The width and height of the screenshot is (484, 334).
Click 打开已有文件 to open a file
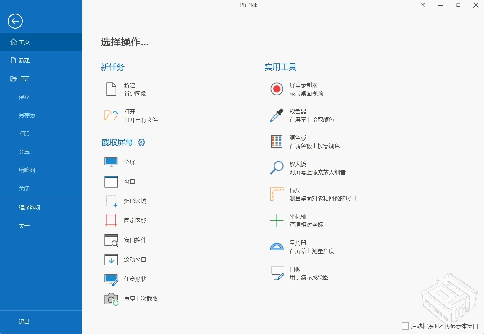[x=141, y=120]
